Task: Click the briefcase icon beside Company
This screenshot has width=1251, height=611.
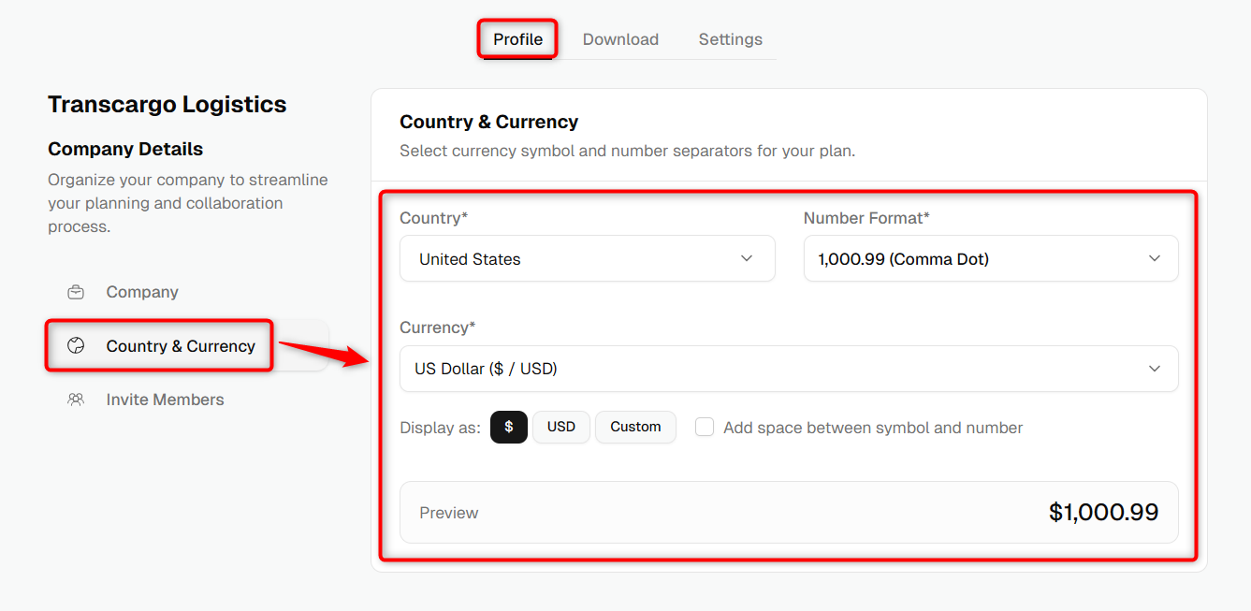Action: tap(76, 292)
